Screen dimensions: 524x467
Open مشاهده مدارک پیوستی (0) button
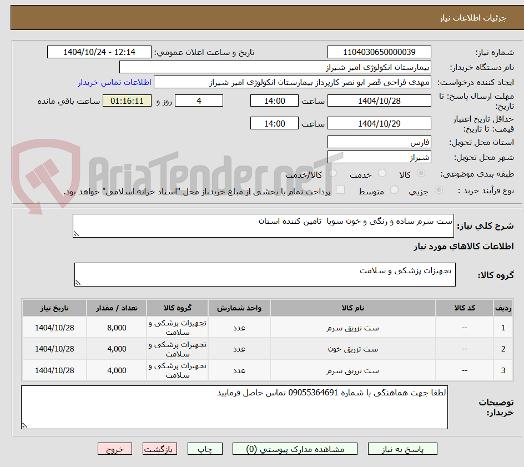(x=295, y=449)
